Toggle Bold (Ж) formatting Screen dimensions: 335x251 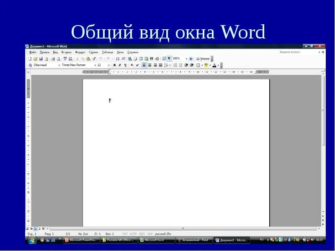(x=114, y=65)
